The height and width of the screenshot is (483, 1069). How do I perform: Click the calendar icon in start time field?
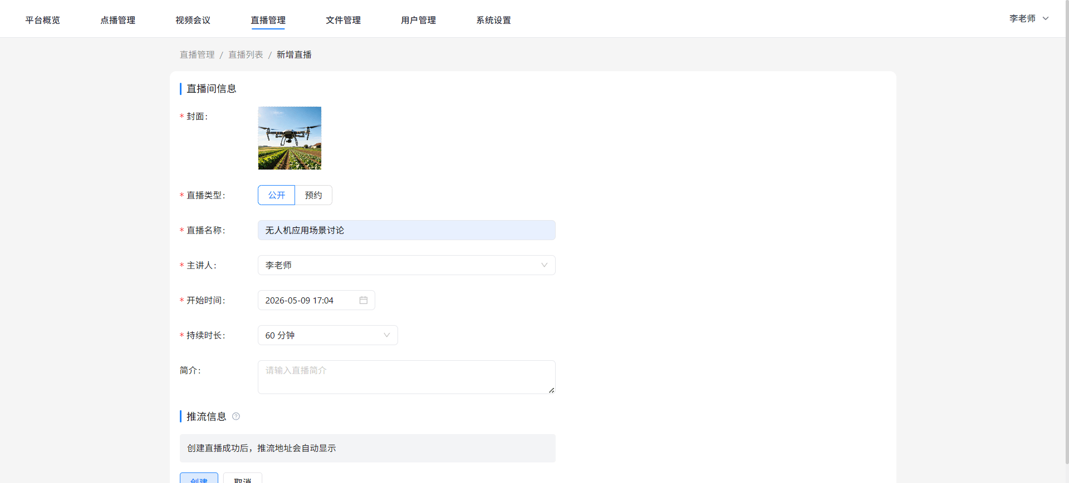pyautogui.click(x=364, y=300)
